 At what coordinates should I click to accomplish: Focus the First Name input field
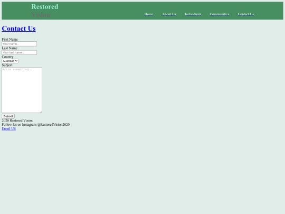click(20, 44)
